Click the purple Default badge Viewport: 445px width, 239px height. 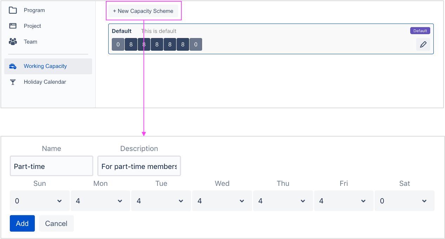(x=420, y=31)
